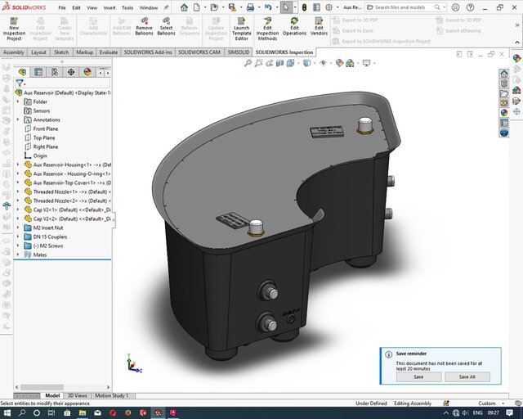Select the Front Plane in feature tree
523x419 pixels.
pos(45,128)
